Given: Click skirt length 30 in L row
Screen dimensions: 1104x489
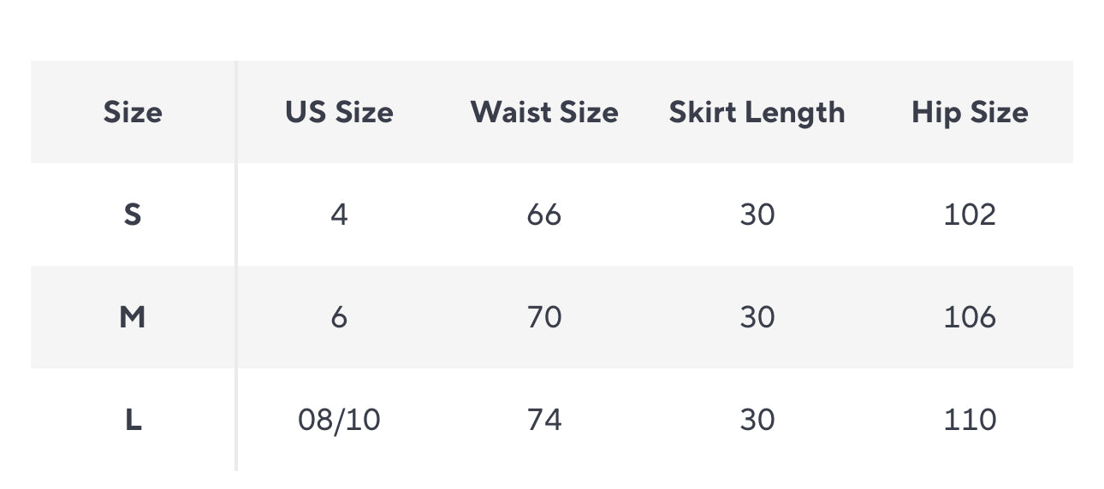Looking at the screenshot, I should tap(757, 420).
